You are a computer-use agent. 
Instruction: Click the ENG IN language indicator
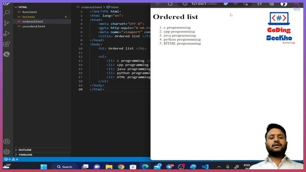coord(247,167)
